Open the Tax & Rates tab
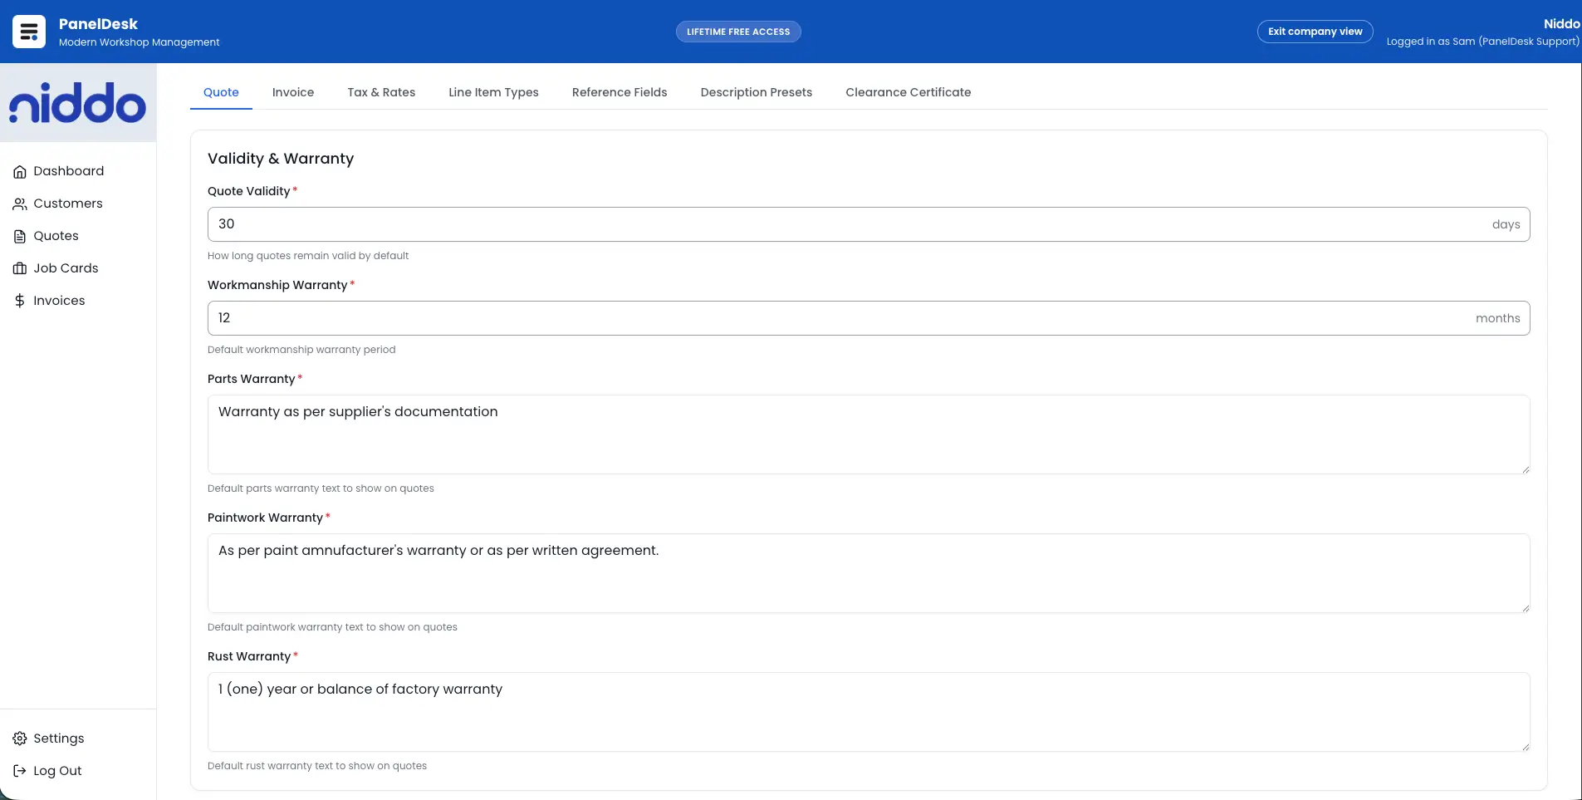1582x800 pixels. tap(381, 92)
